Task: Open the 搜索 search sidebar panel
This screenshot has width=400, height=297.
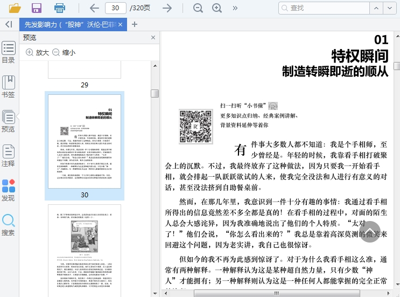Action: [x=9, y=225]
